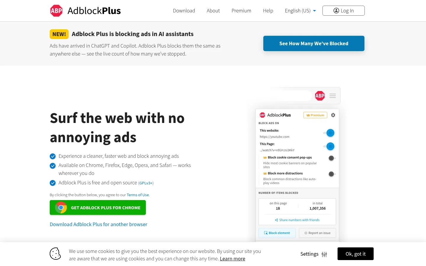426x266 pixels.
Task: Click Get Adblock Plus for Chrome button
Action: coord(98,207)
